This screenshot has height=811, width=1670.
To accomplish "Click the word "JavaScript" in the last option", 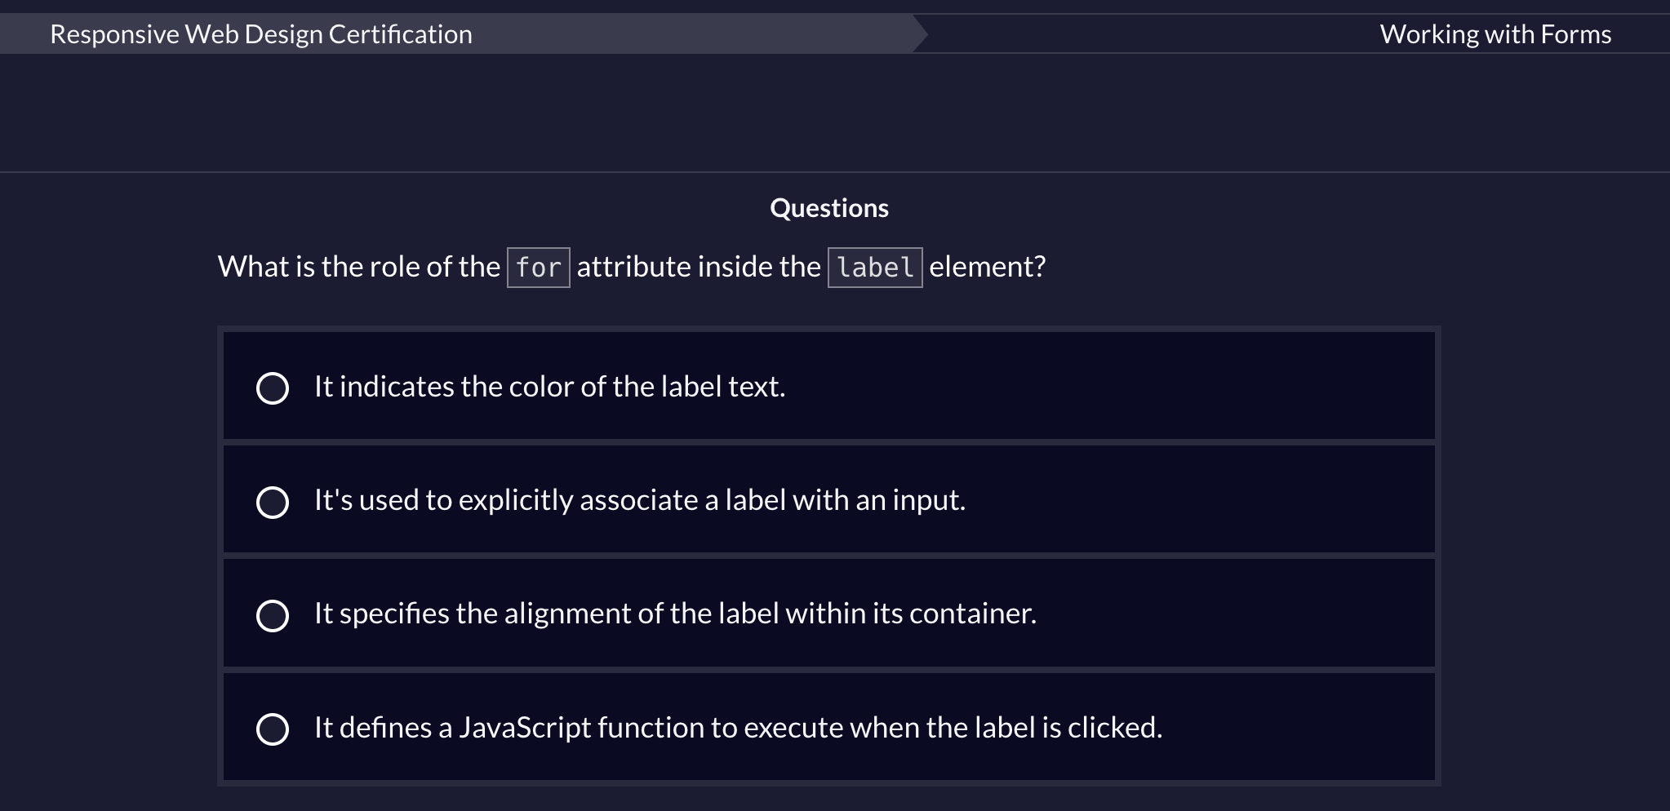I will (524, 727).
